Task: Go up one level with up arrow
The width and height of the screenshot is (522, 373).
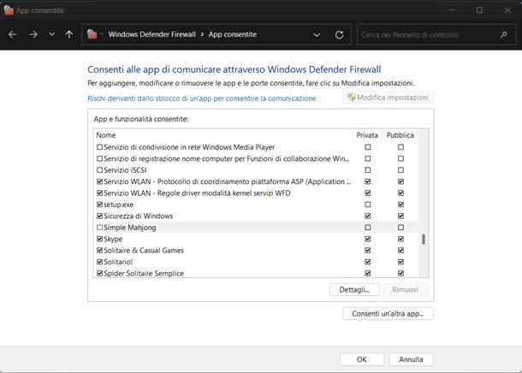Action: pos(69,34)
